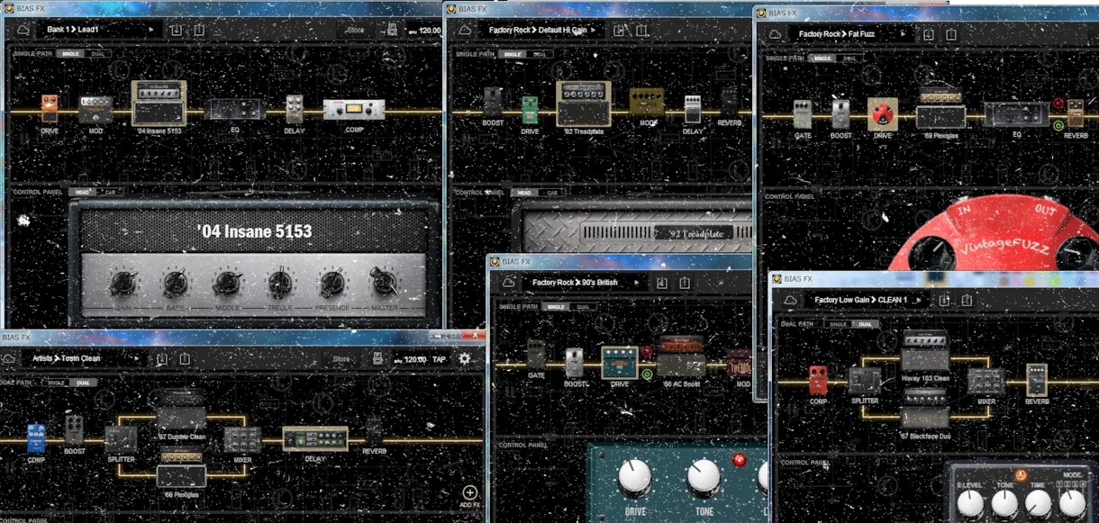Viewport: 1099px width, 523px height.
Task: Click Store button in Lead1 window
Action: click(x=356, y=30)
